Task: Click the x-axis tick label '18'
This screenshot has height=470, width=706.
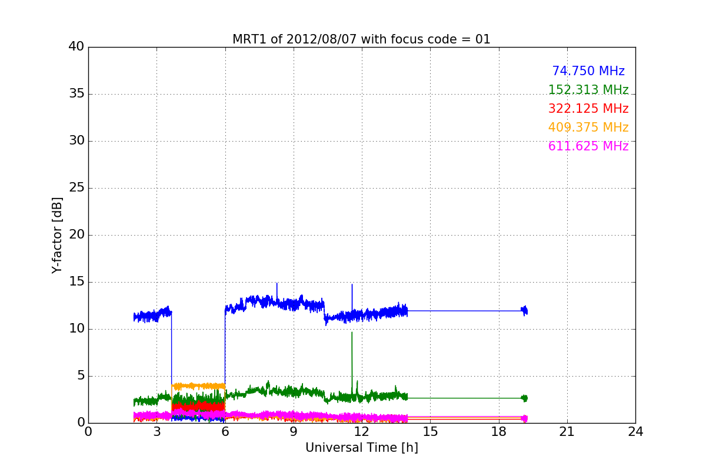Action: [x=498, y=432]
